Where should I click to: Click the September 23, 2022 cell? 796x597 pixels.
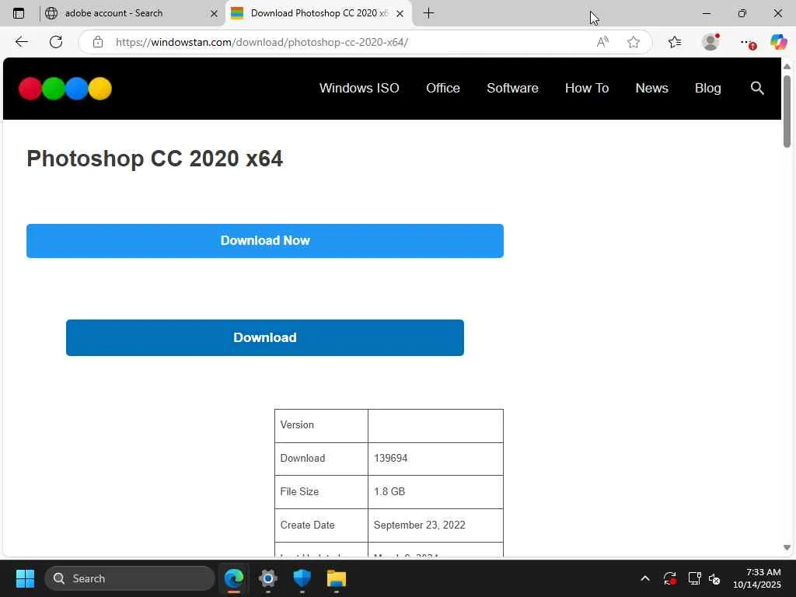point(435,525)
